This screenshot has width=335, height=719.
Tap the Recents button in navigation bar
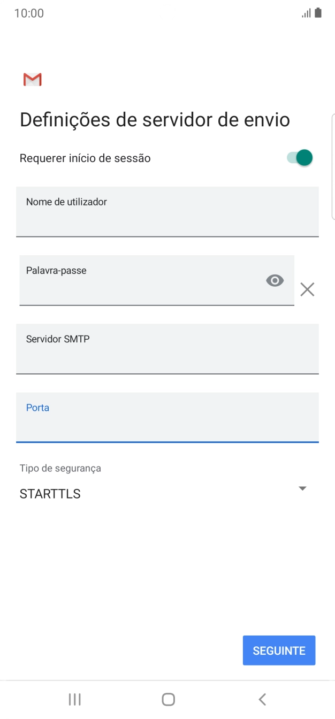point(74,699)
